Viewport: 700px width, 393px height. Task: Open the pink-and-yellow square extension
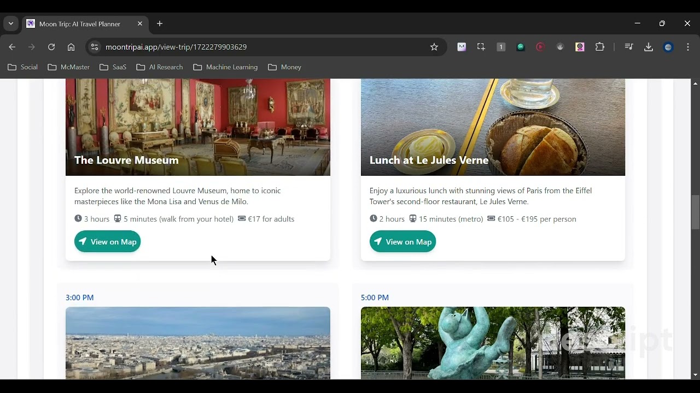coord(580,47)
